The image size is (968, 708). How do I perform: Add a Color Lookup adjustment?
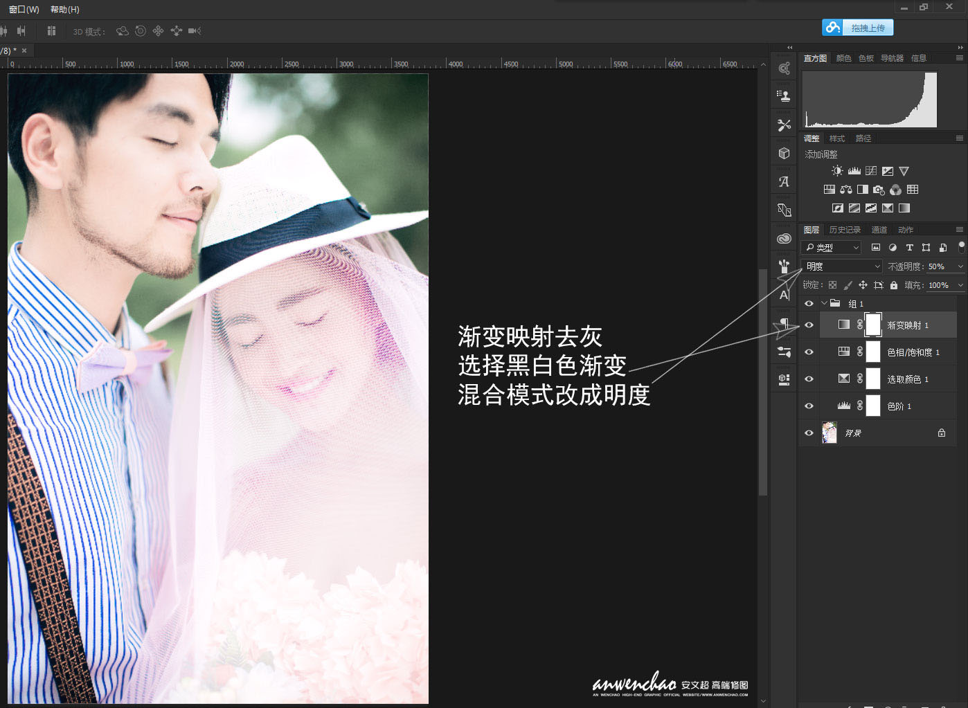click(x=913, y=189)
